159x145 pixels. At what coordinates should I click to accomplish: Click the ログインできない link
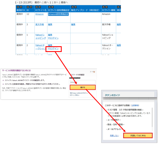(75, 95)
